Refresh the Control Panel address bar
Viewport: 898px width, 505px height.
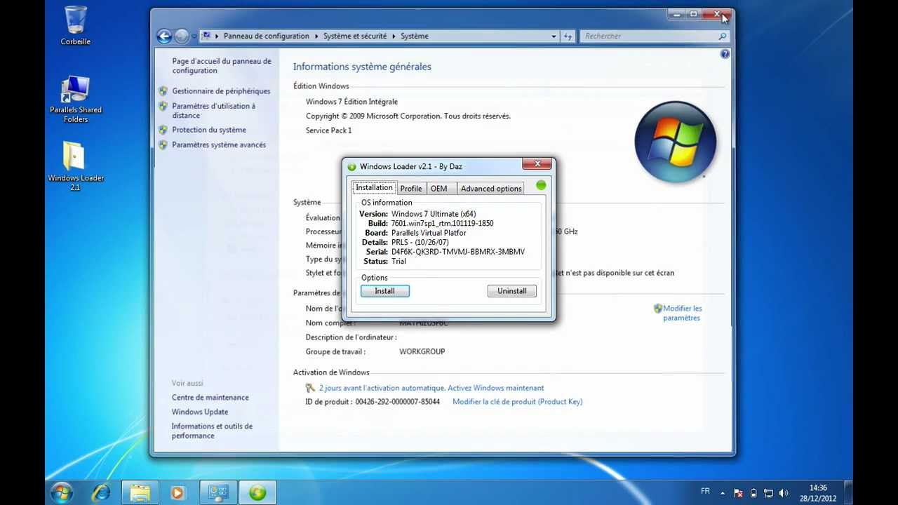(x=568, y=36)
